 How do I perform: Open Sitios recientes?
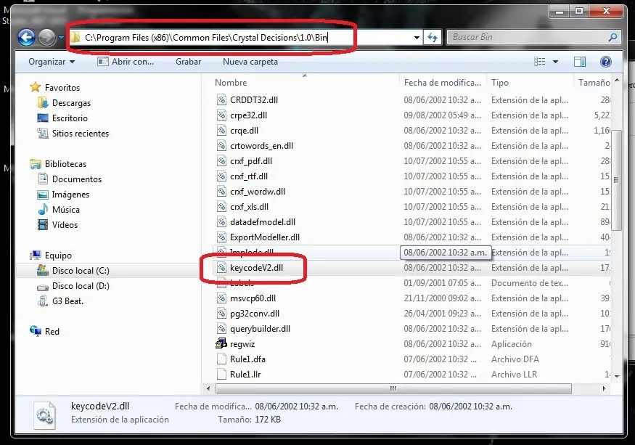point(80,134)
